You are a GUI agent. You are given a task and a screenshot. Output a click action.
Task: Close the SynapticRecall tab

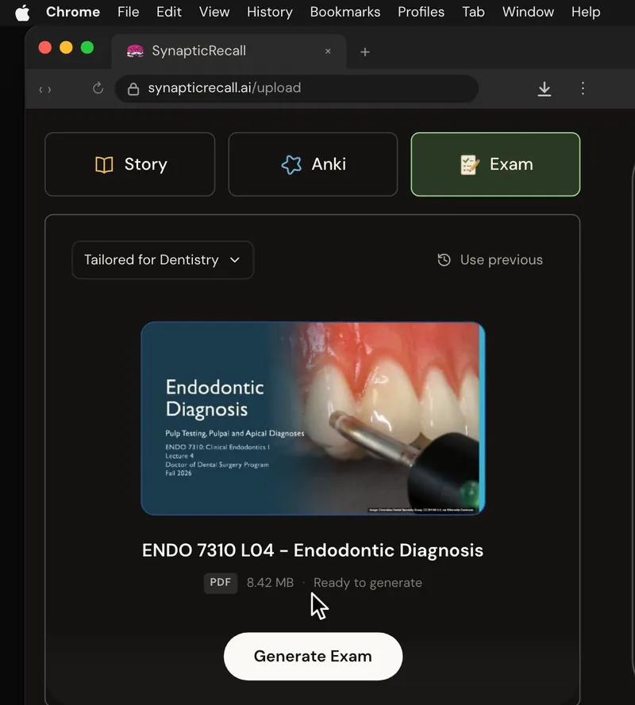(328, 52)
